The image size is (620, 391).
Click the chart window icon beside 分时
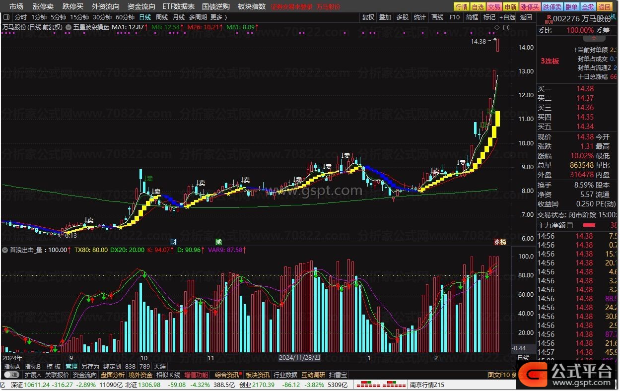tap(6, 17)
